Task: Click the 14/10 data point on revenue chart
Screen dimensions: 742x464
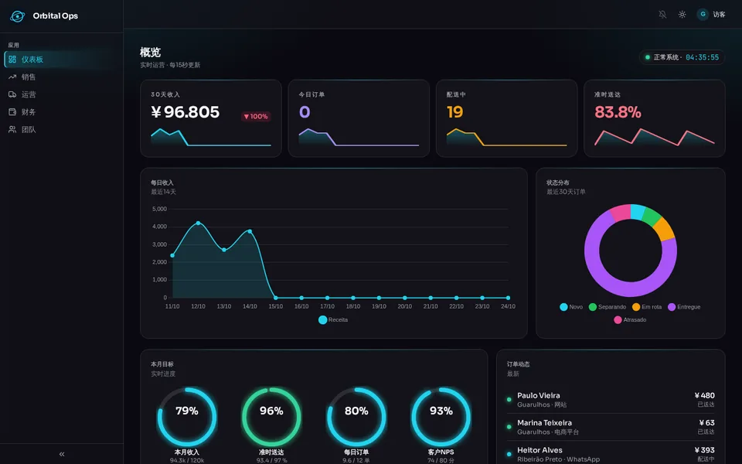Action: tap(250, 231)
